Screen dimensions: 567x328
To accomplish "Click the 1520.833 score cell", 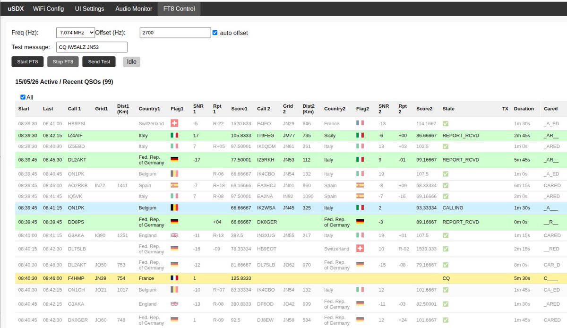I will [x=241, y=123].
